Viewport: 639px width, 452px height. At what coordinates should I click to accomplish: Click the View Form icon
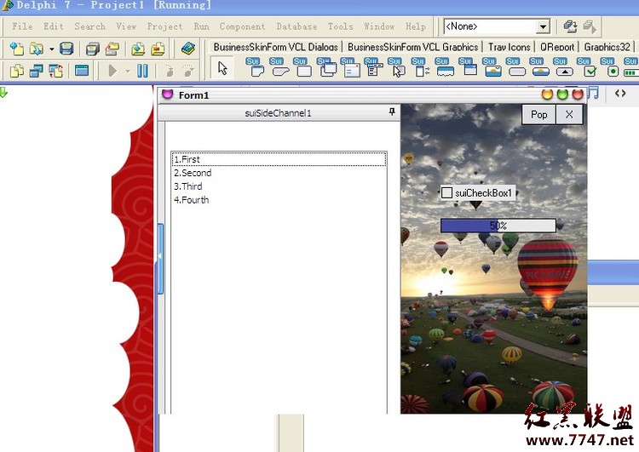click(37, 71)
